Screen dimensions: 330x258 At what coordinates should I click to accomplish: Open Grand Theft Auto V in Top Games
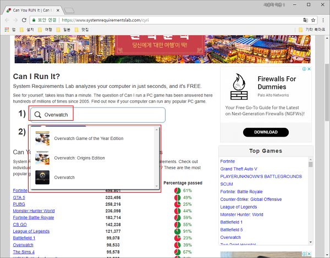(x=239, y=169)
